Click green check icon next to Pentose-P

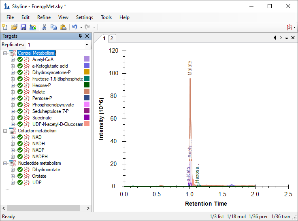click(x=20, y=98)
